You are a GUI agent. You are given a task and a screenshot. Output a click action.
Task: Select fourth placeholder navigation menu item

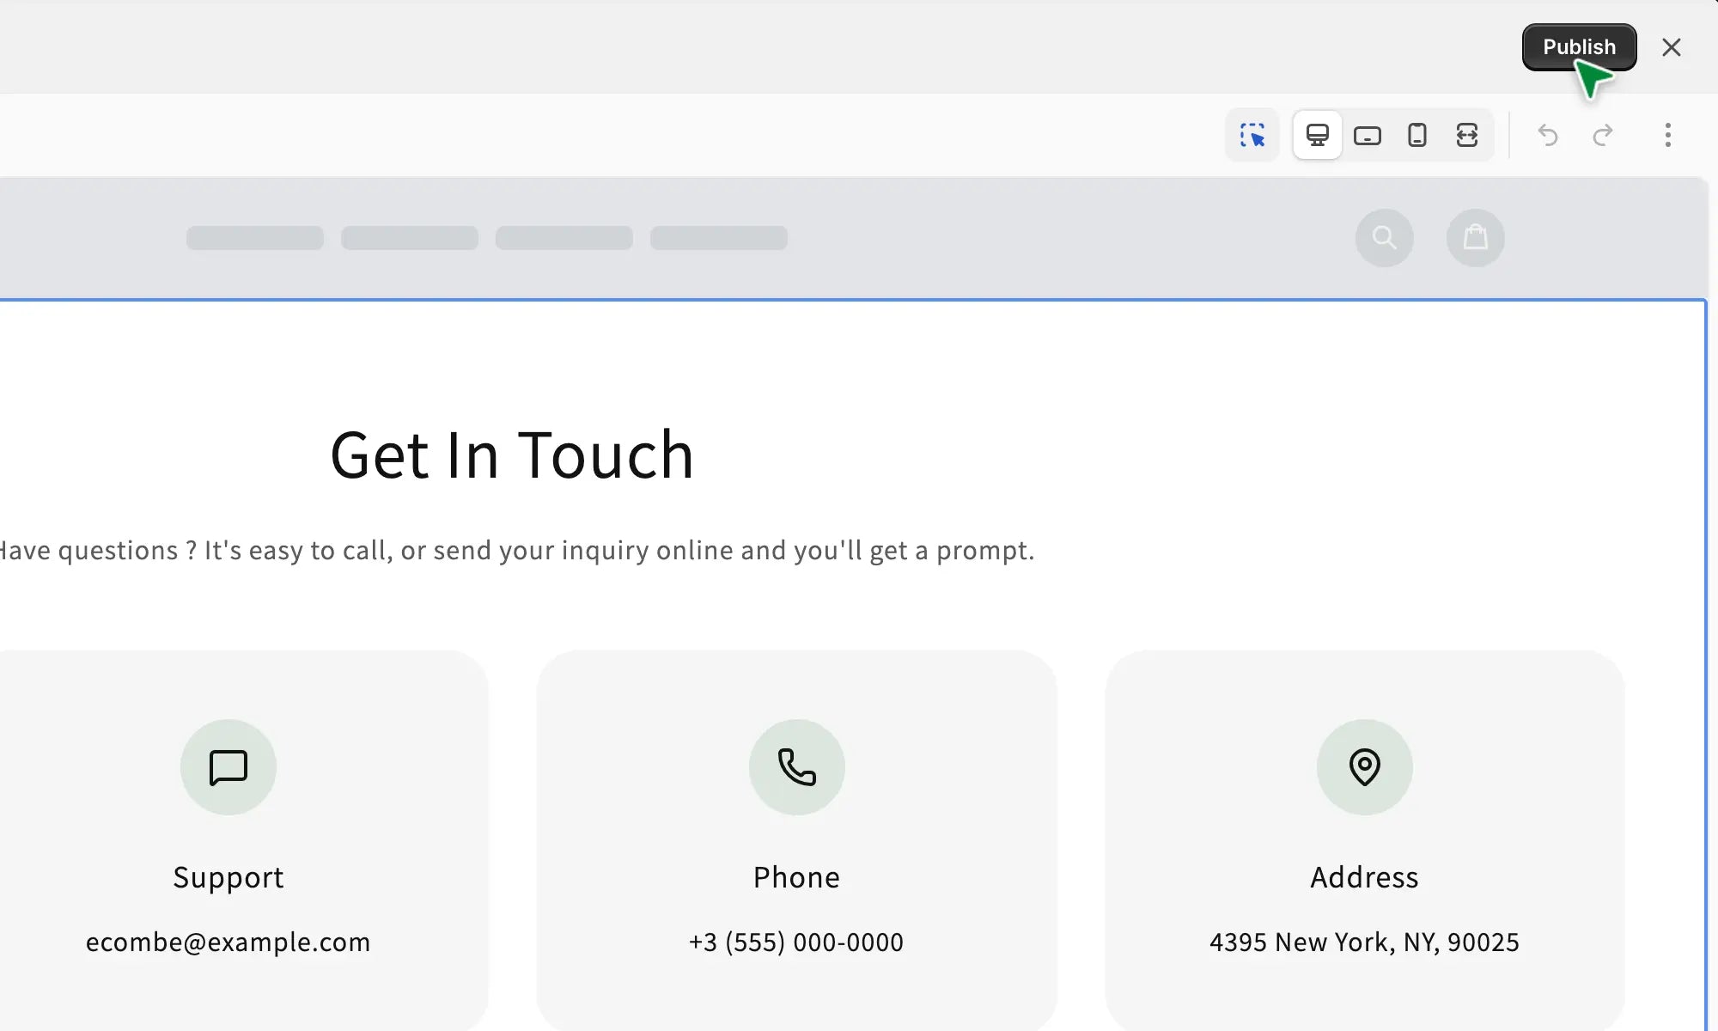coord(719,238)
